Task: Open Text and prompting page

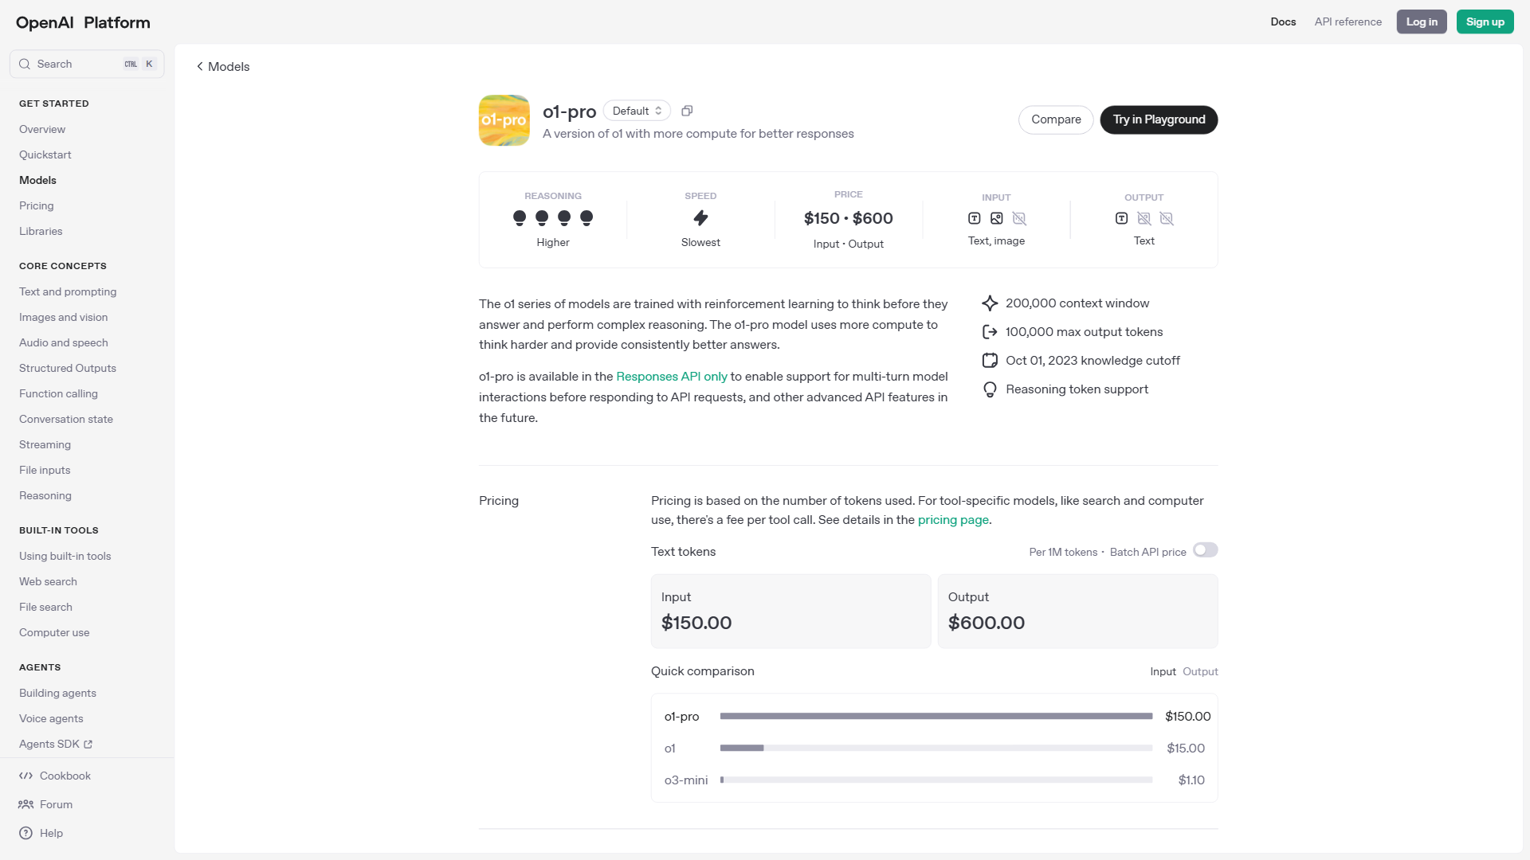Action: point(68,291)
